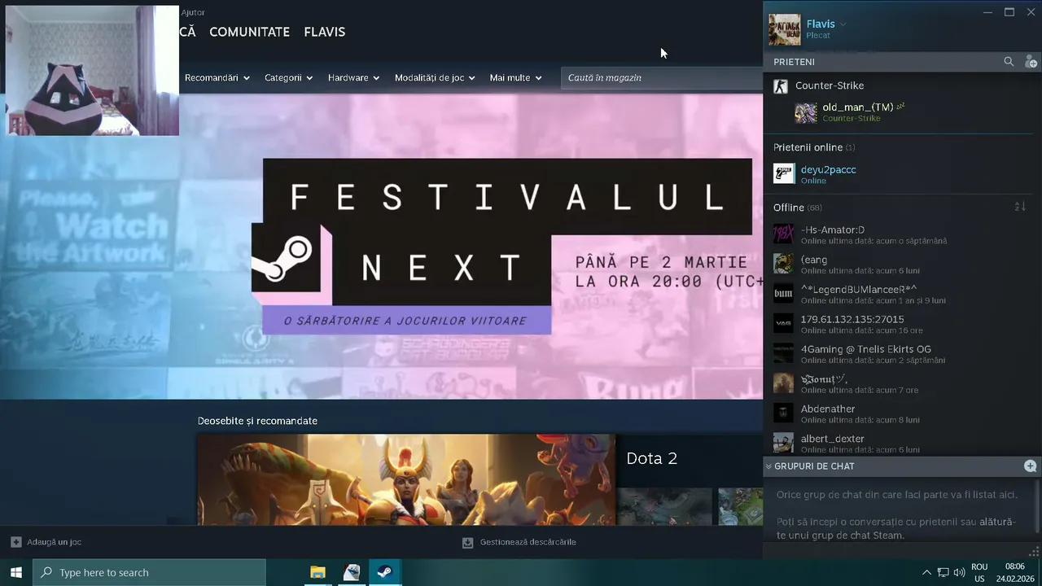This screenshot has width=1042, height=586.
Task: Click the albert_dexter avatar
Action: [x=783, y=443]
